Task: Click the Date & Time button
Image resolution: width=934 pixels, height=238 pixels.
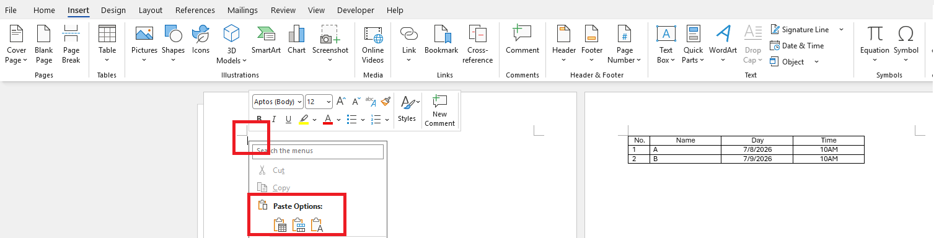Action: (797, 46)
